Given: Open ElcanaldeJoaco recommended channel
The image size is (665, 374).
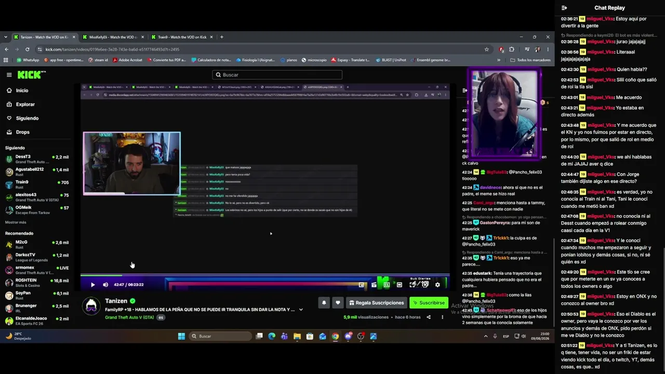Looking at the screenshot, I should point(36,321).
